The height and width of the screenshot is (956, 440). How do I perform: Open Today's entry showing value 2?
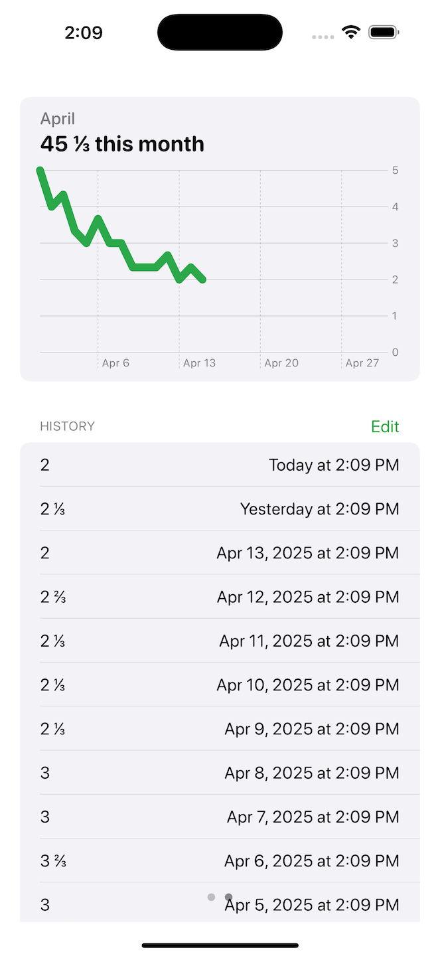click(x=220, y=465)
